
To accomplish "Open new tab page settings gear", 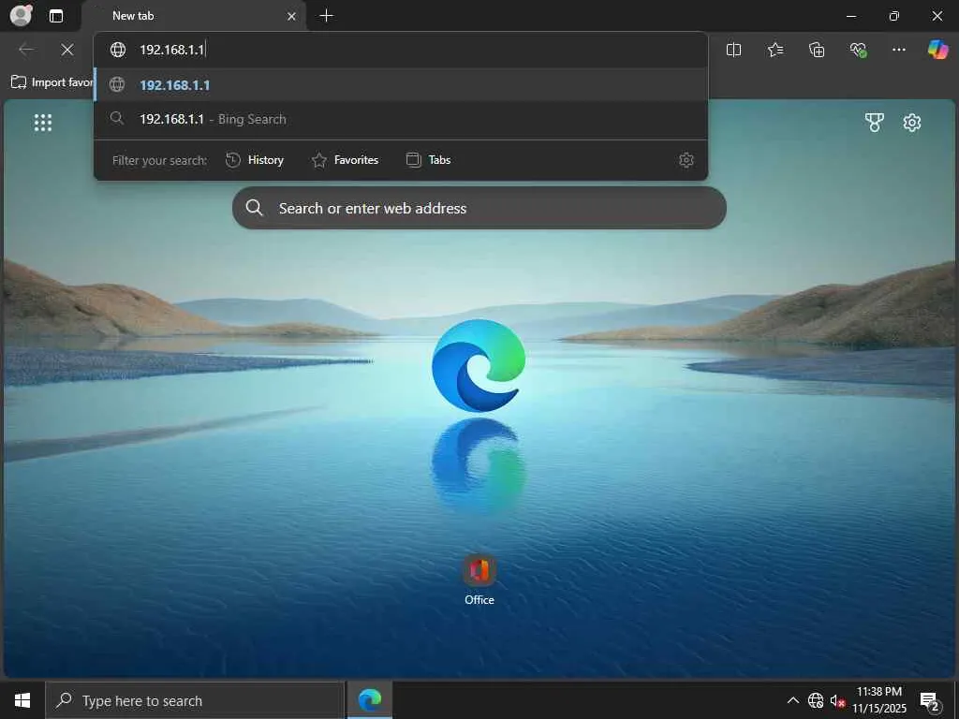I will (x=912, y=123).
